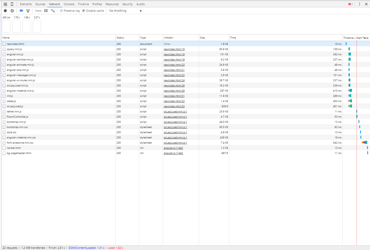Screen dimensions: 370x250
Task: Select the bootstrap.min.js request row
Action: 186,122
